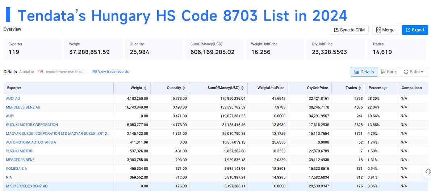
Task: Click the 22.04% percentage cell
Action: click(x=373, y=107)
